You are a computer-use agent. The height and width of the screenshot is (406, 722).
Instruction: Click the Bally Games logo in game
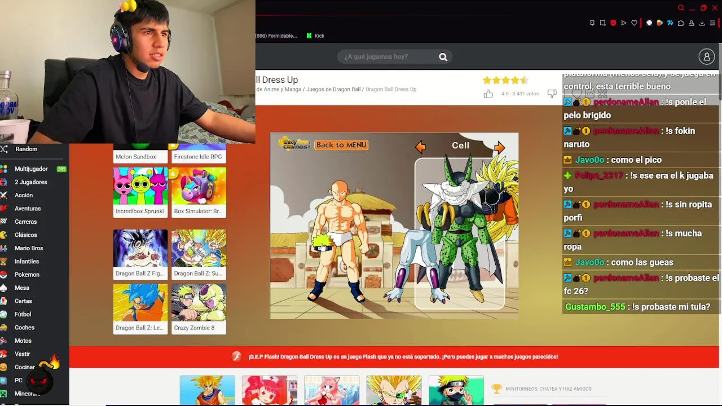click(x=294, y=144)
